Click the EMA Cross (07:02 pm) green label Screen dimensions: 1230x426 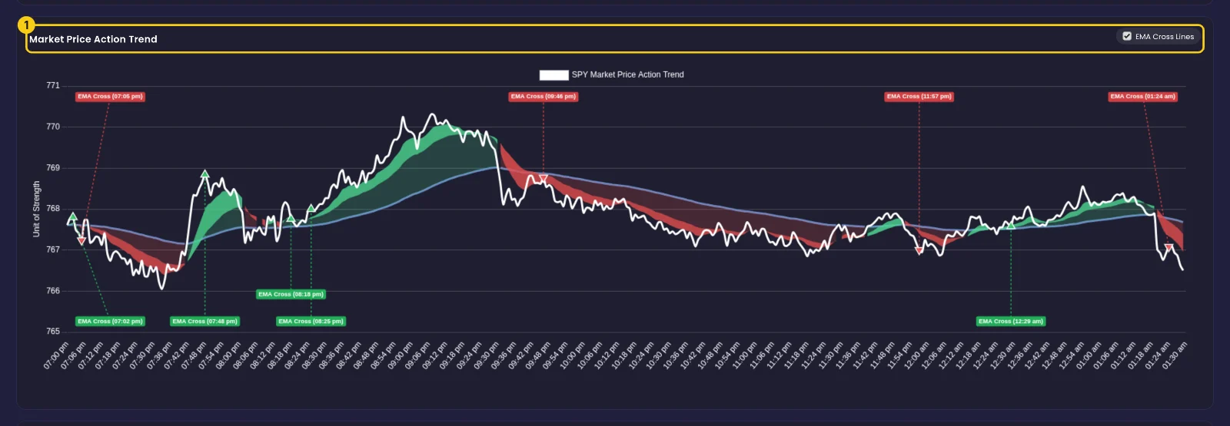(110, 322)
